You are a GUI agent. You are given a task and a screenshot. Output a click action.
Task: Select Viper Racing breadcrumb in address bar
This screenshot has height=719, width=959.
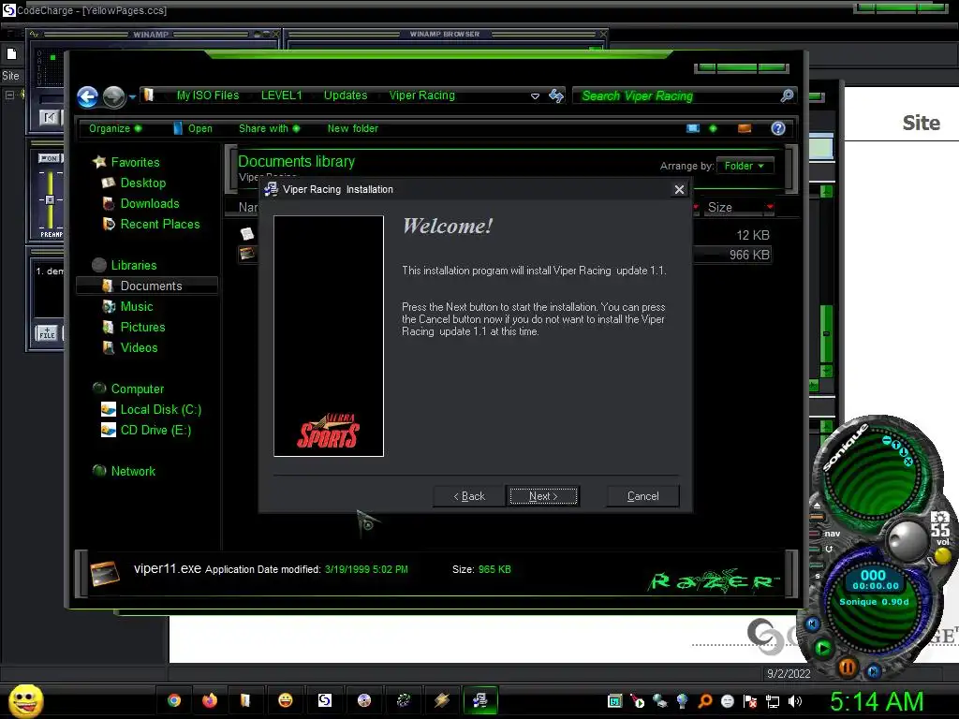pyautogui.click(x=422, y=95)
